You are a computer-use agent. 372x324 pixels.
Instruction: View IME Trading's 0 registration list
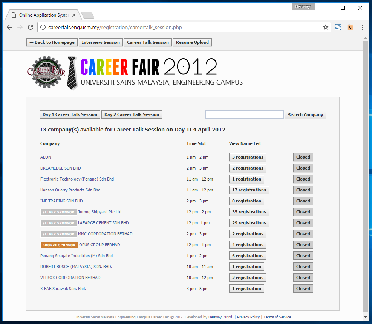point(246,201)
